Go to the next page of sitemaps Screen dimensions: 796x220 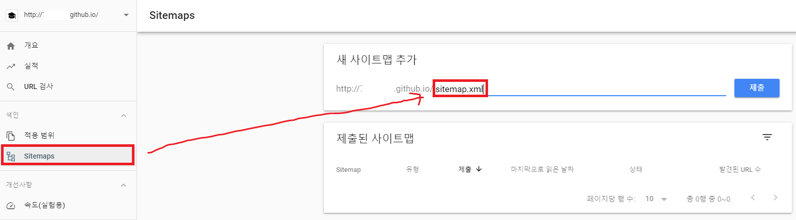tap(775, 198)
